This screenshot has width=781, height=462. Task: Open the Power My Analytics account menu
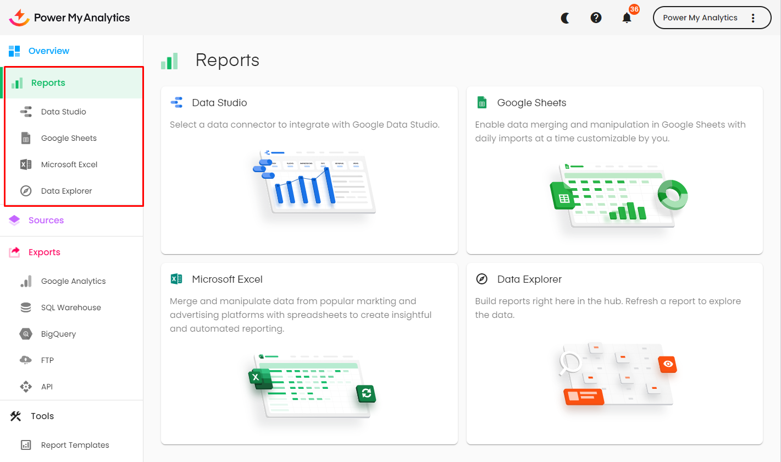(700, 18)
